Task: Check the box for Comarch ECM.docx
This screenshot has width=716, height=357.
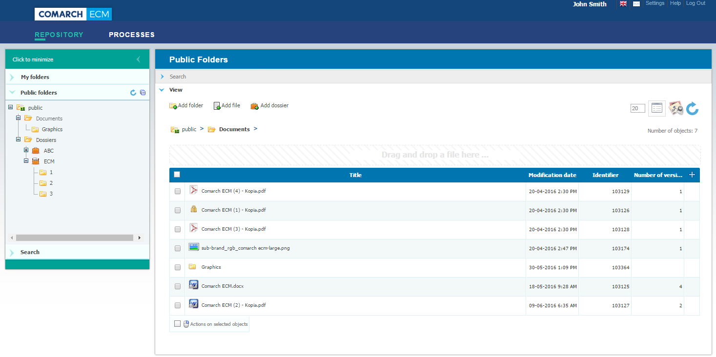Action: (x=178, y=286)
